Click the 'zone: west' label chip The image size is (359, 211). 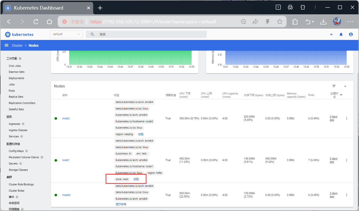pyautogui.click(x=122, y=179)
